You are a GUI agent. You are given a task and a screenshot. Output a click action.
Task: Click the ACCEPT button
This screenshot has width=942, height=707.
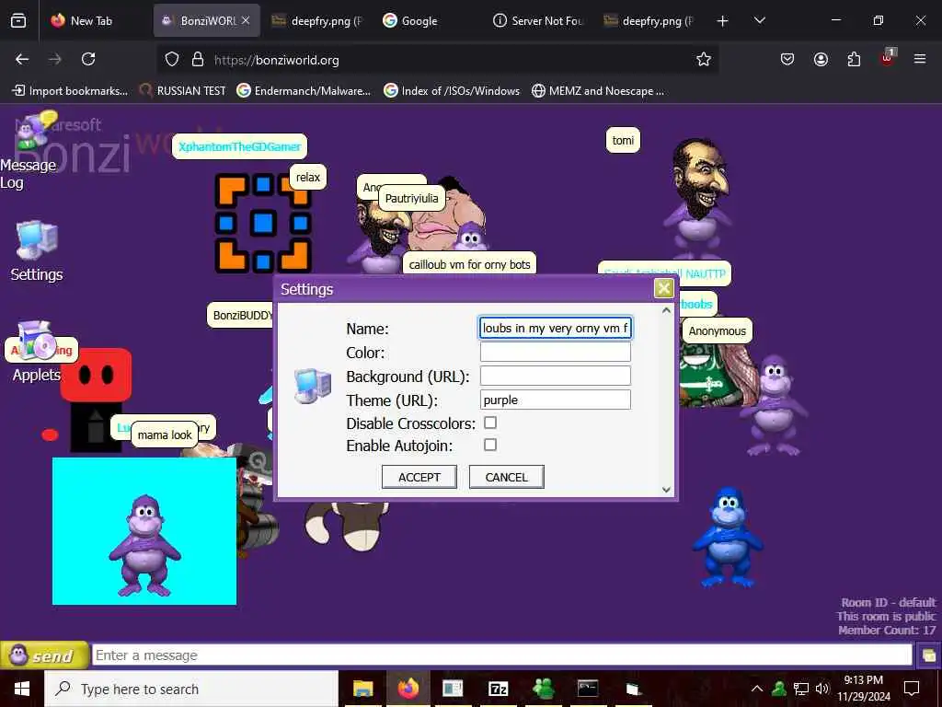pyautogui.click(x=419, y=477)
